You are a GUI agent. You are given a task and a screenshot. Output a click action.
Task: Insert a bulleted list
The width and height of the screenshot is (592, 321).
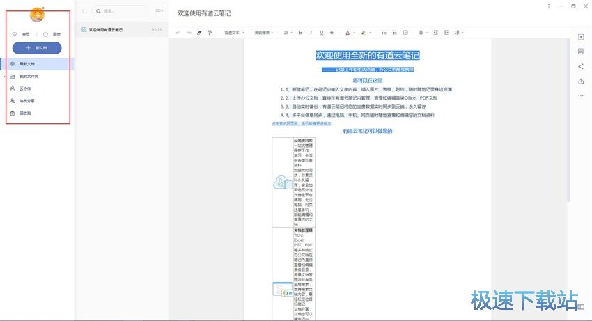point(384,33)
